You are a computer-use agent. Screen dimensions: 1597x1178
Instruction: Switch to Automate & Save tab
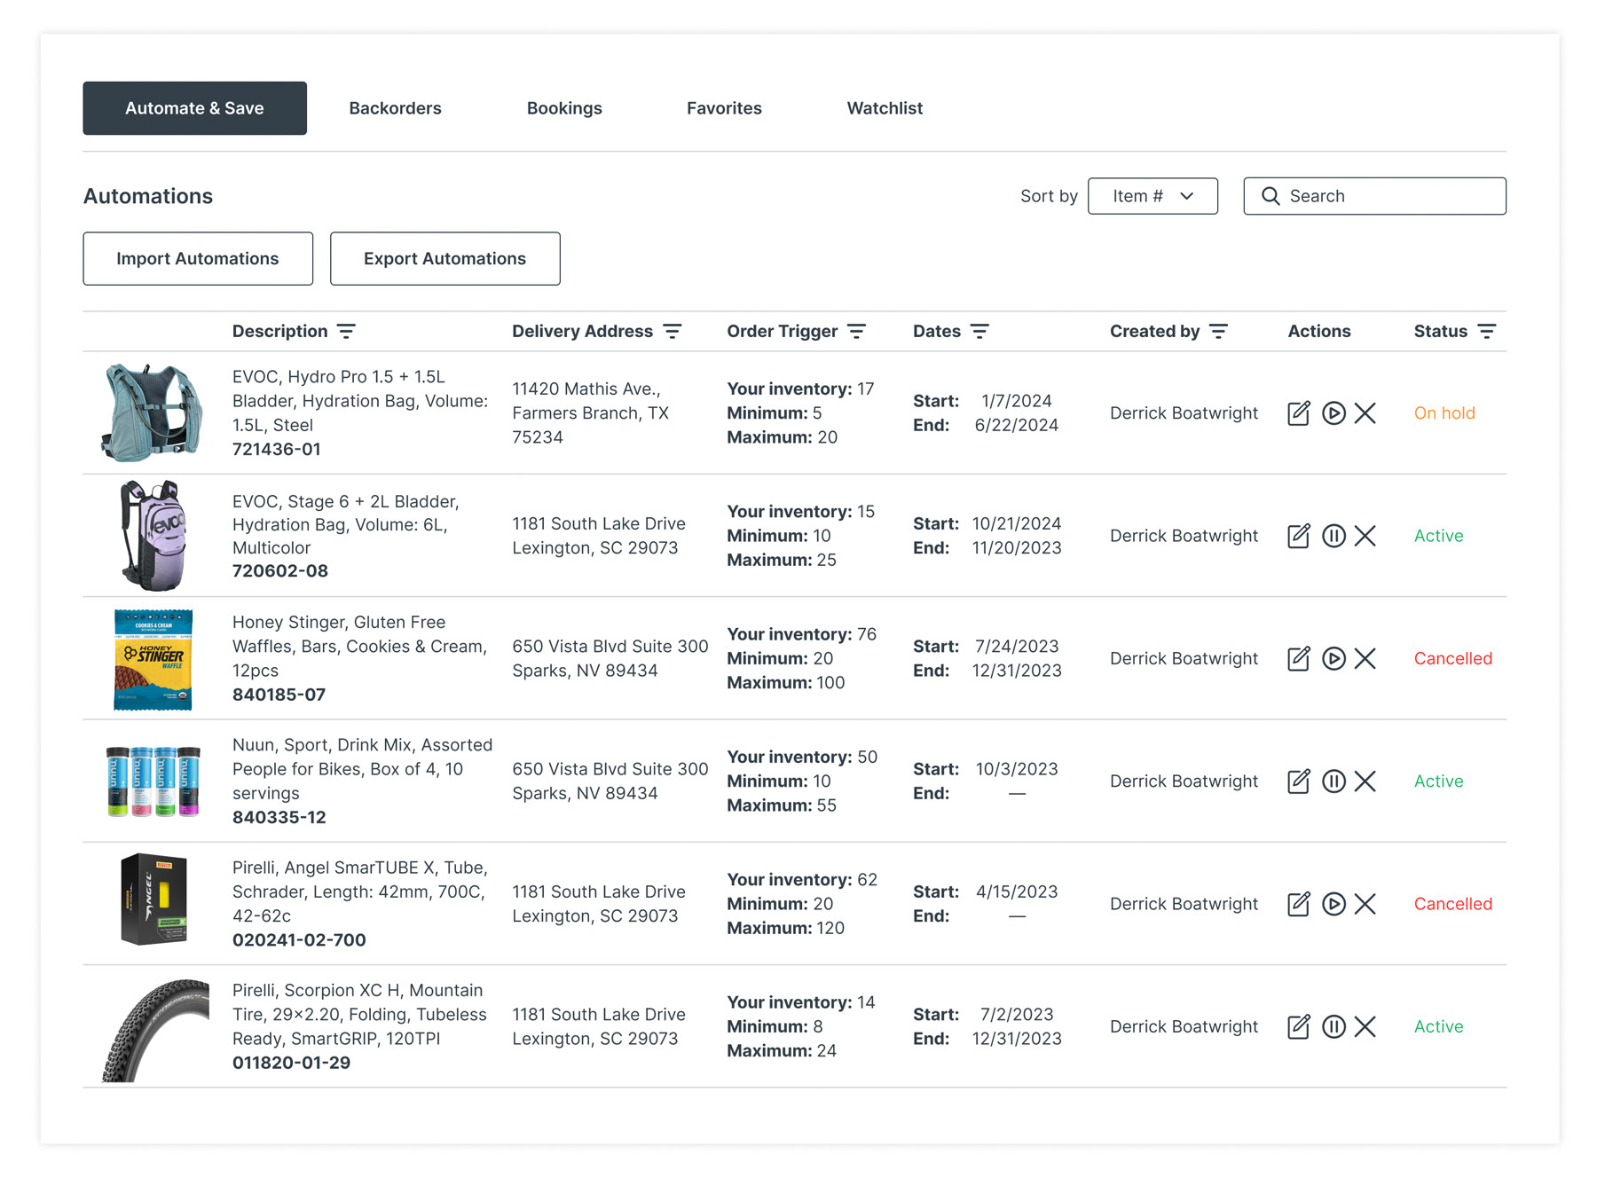[x=194, y=108]
